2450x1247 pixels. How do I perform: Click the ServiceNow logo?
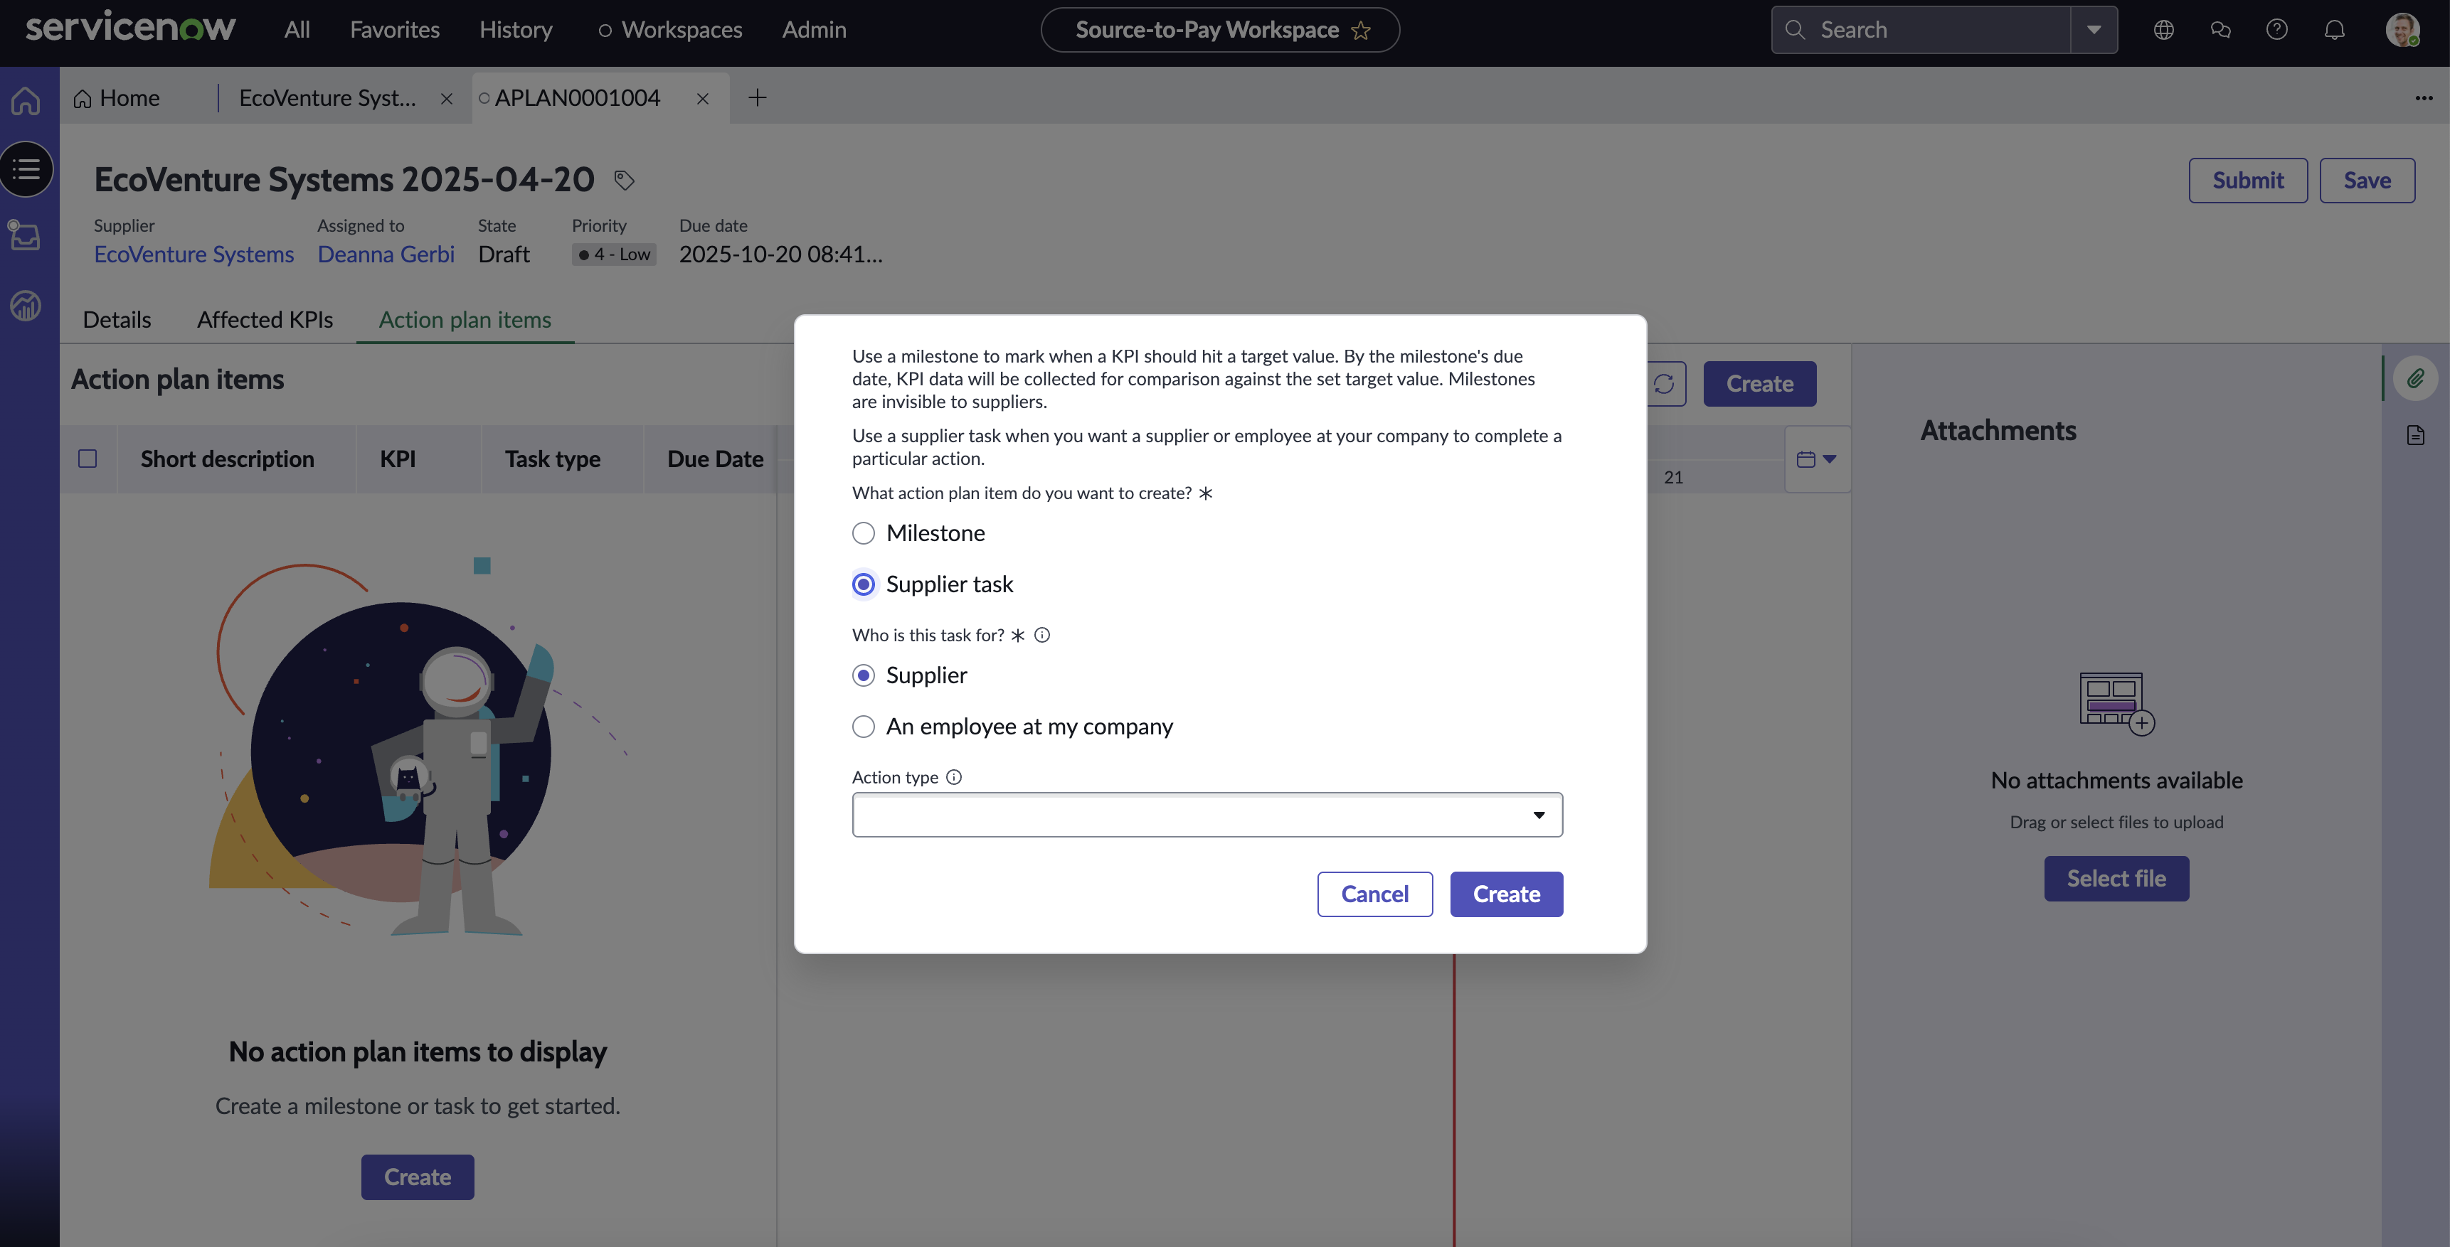pyautogui.click(x=130, y=28)
